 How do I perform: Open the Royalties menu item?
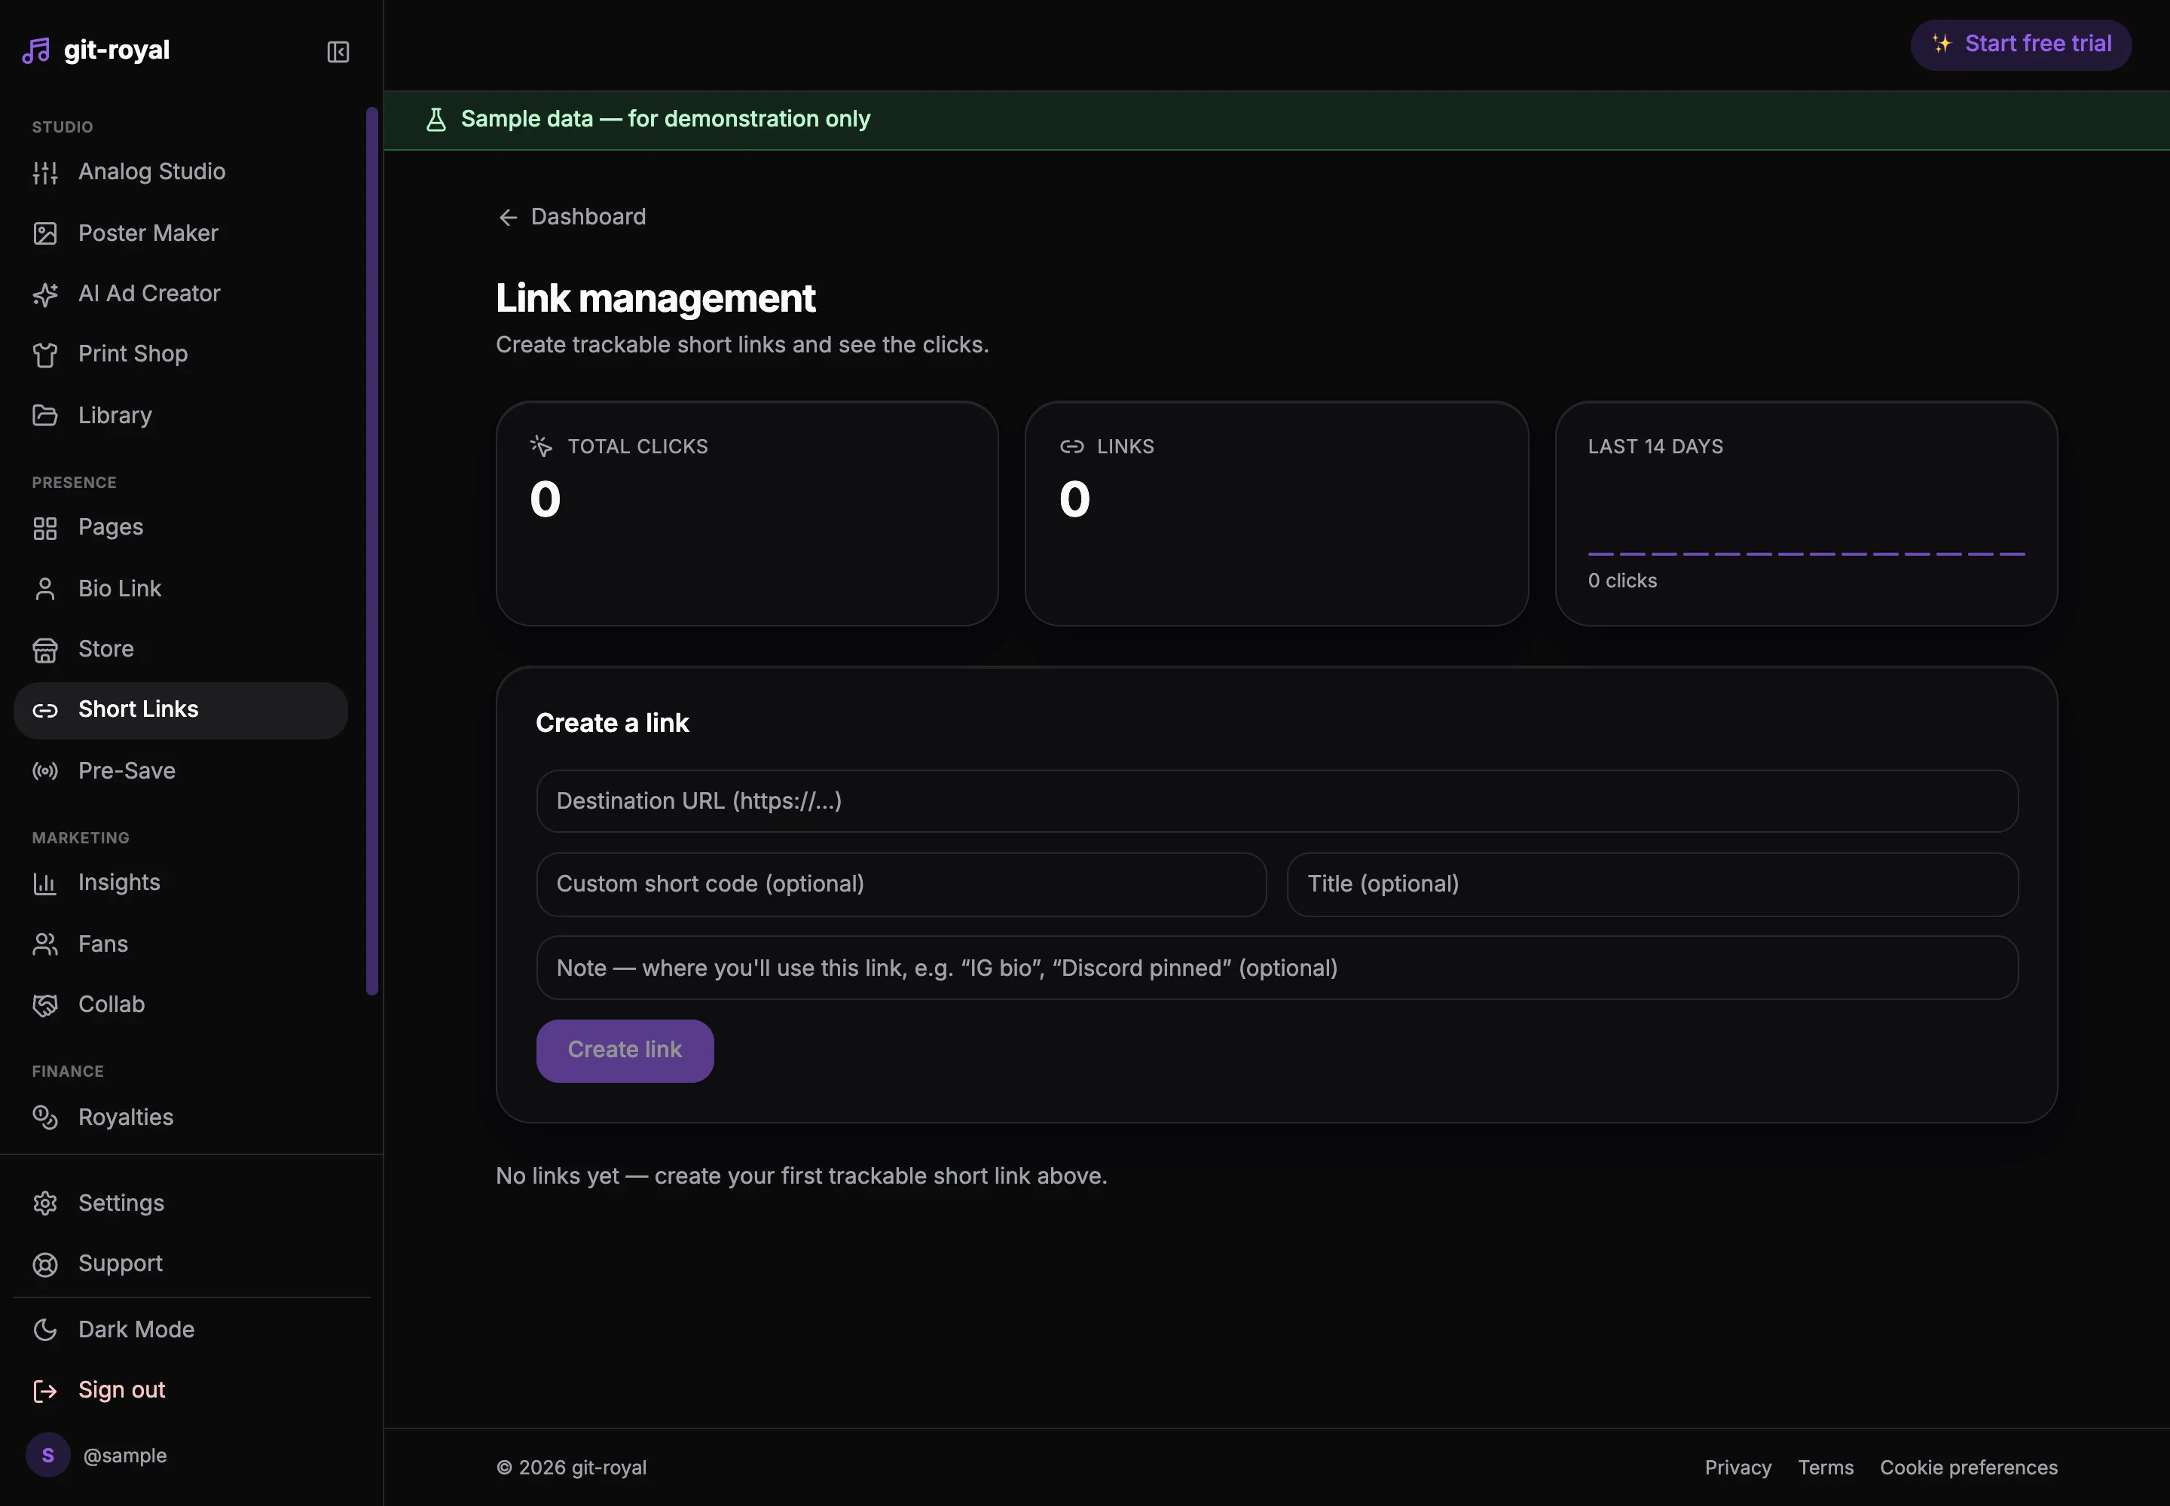(x=180, y=1117)
